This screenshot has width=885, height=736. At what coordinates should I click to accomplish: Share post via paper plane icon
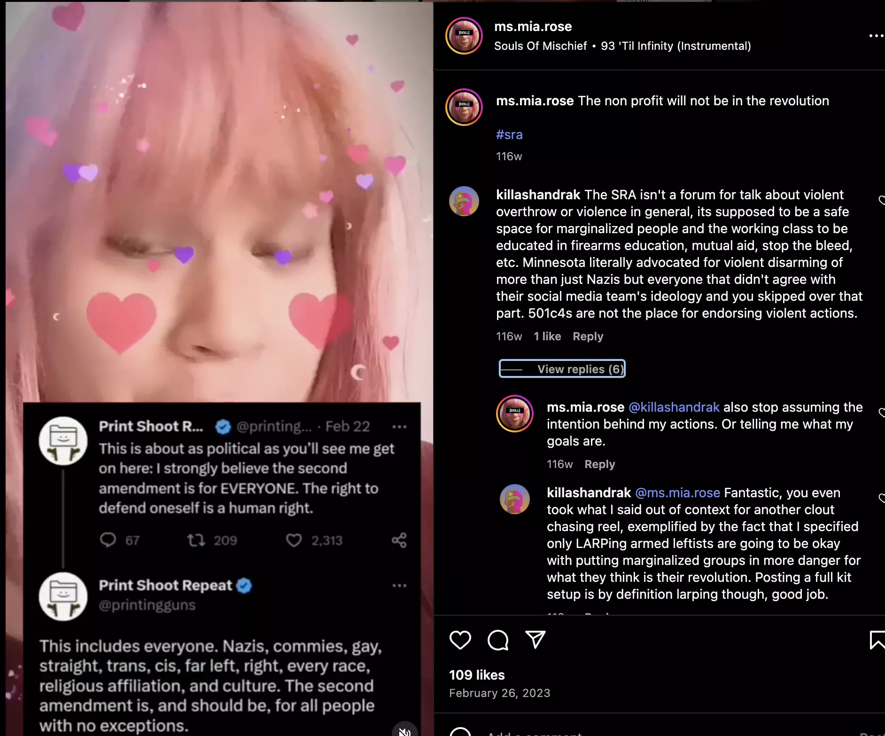pyautogui.click(x=535, y=639)
